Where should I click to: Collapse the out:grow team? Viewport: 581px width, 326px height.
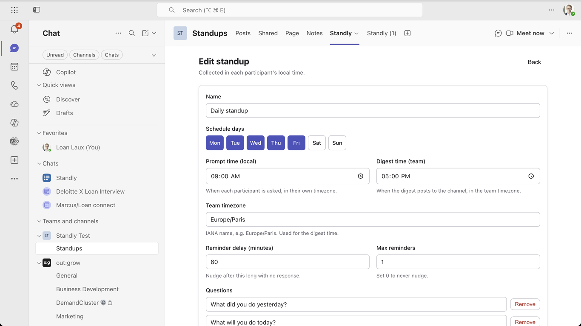pyautogui.click(x=39, y=263)
